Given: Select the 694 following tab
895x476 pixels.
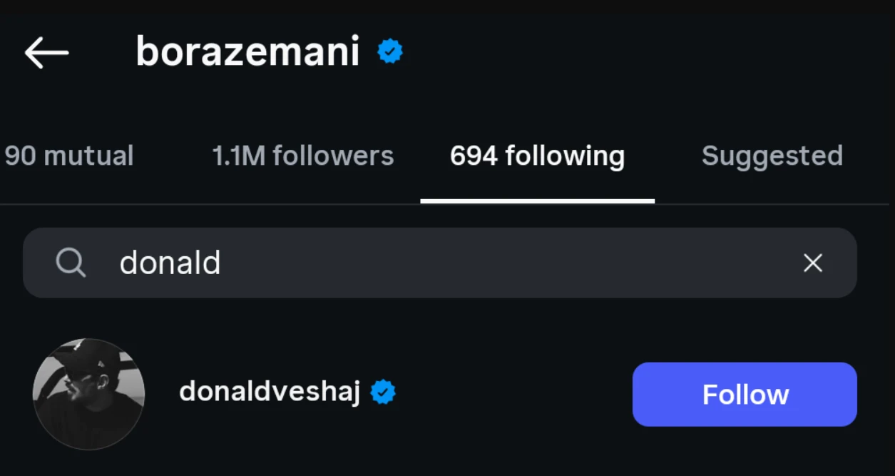Looking at the screenshot, I should (537, 156).
